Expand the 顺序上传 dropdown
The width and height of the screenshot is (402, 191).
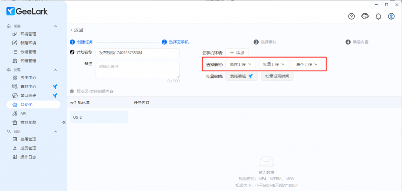tap(241, 64)
